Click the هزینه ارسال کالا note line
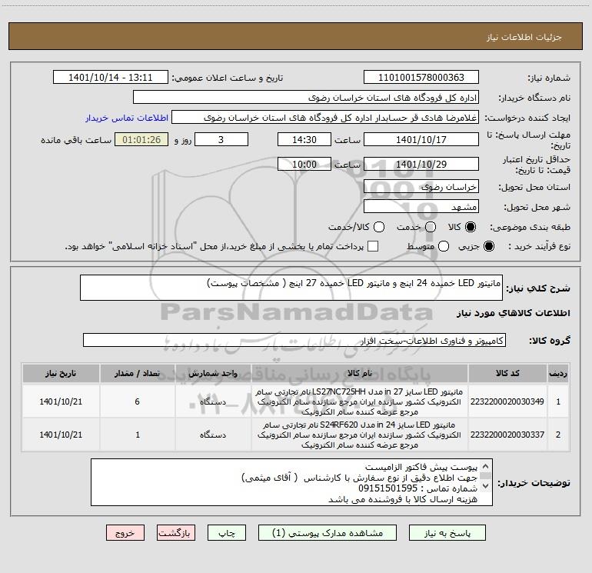 [403, 499]
